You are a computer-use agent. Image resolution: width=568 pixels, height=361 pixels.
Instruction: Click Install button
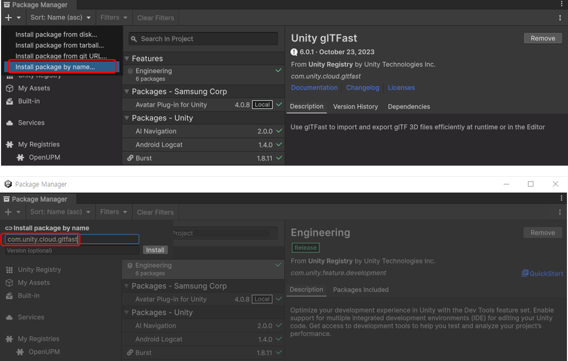[155, 250]
